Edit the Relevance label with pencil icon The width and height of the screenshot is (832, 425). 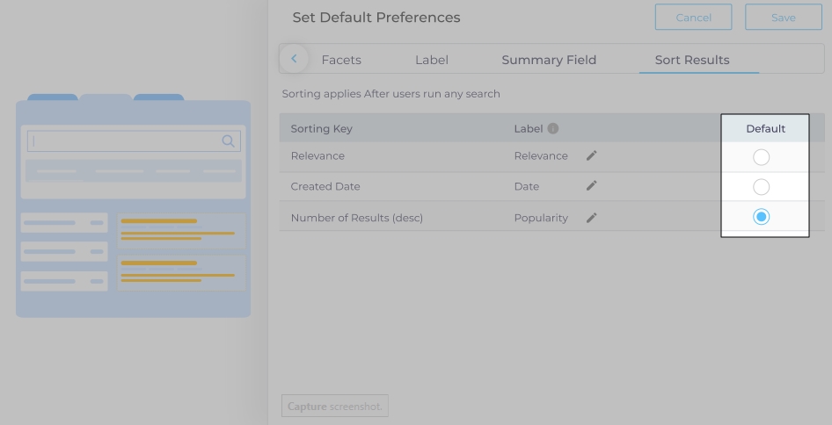[591, 156]
